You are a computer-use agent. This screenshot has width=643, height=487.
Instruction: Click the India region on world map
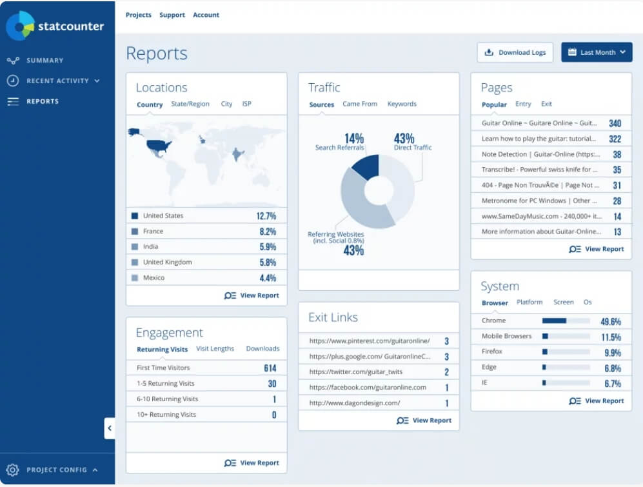coord(237,154)
